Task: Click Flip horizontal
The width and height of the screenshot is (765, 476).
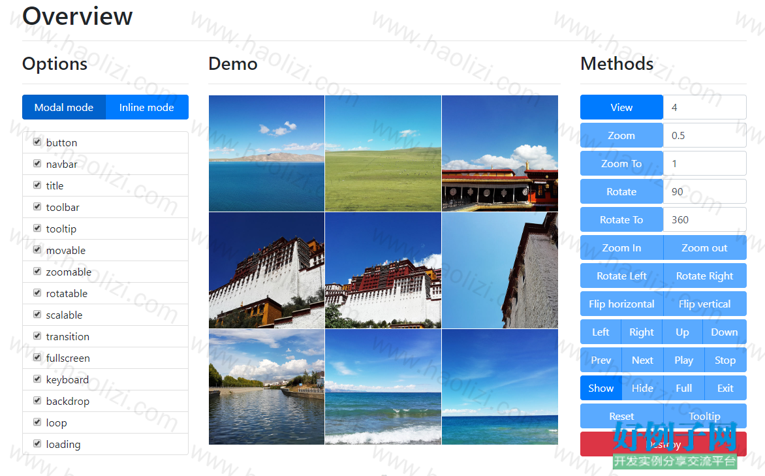Action: click(621, 304)
